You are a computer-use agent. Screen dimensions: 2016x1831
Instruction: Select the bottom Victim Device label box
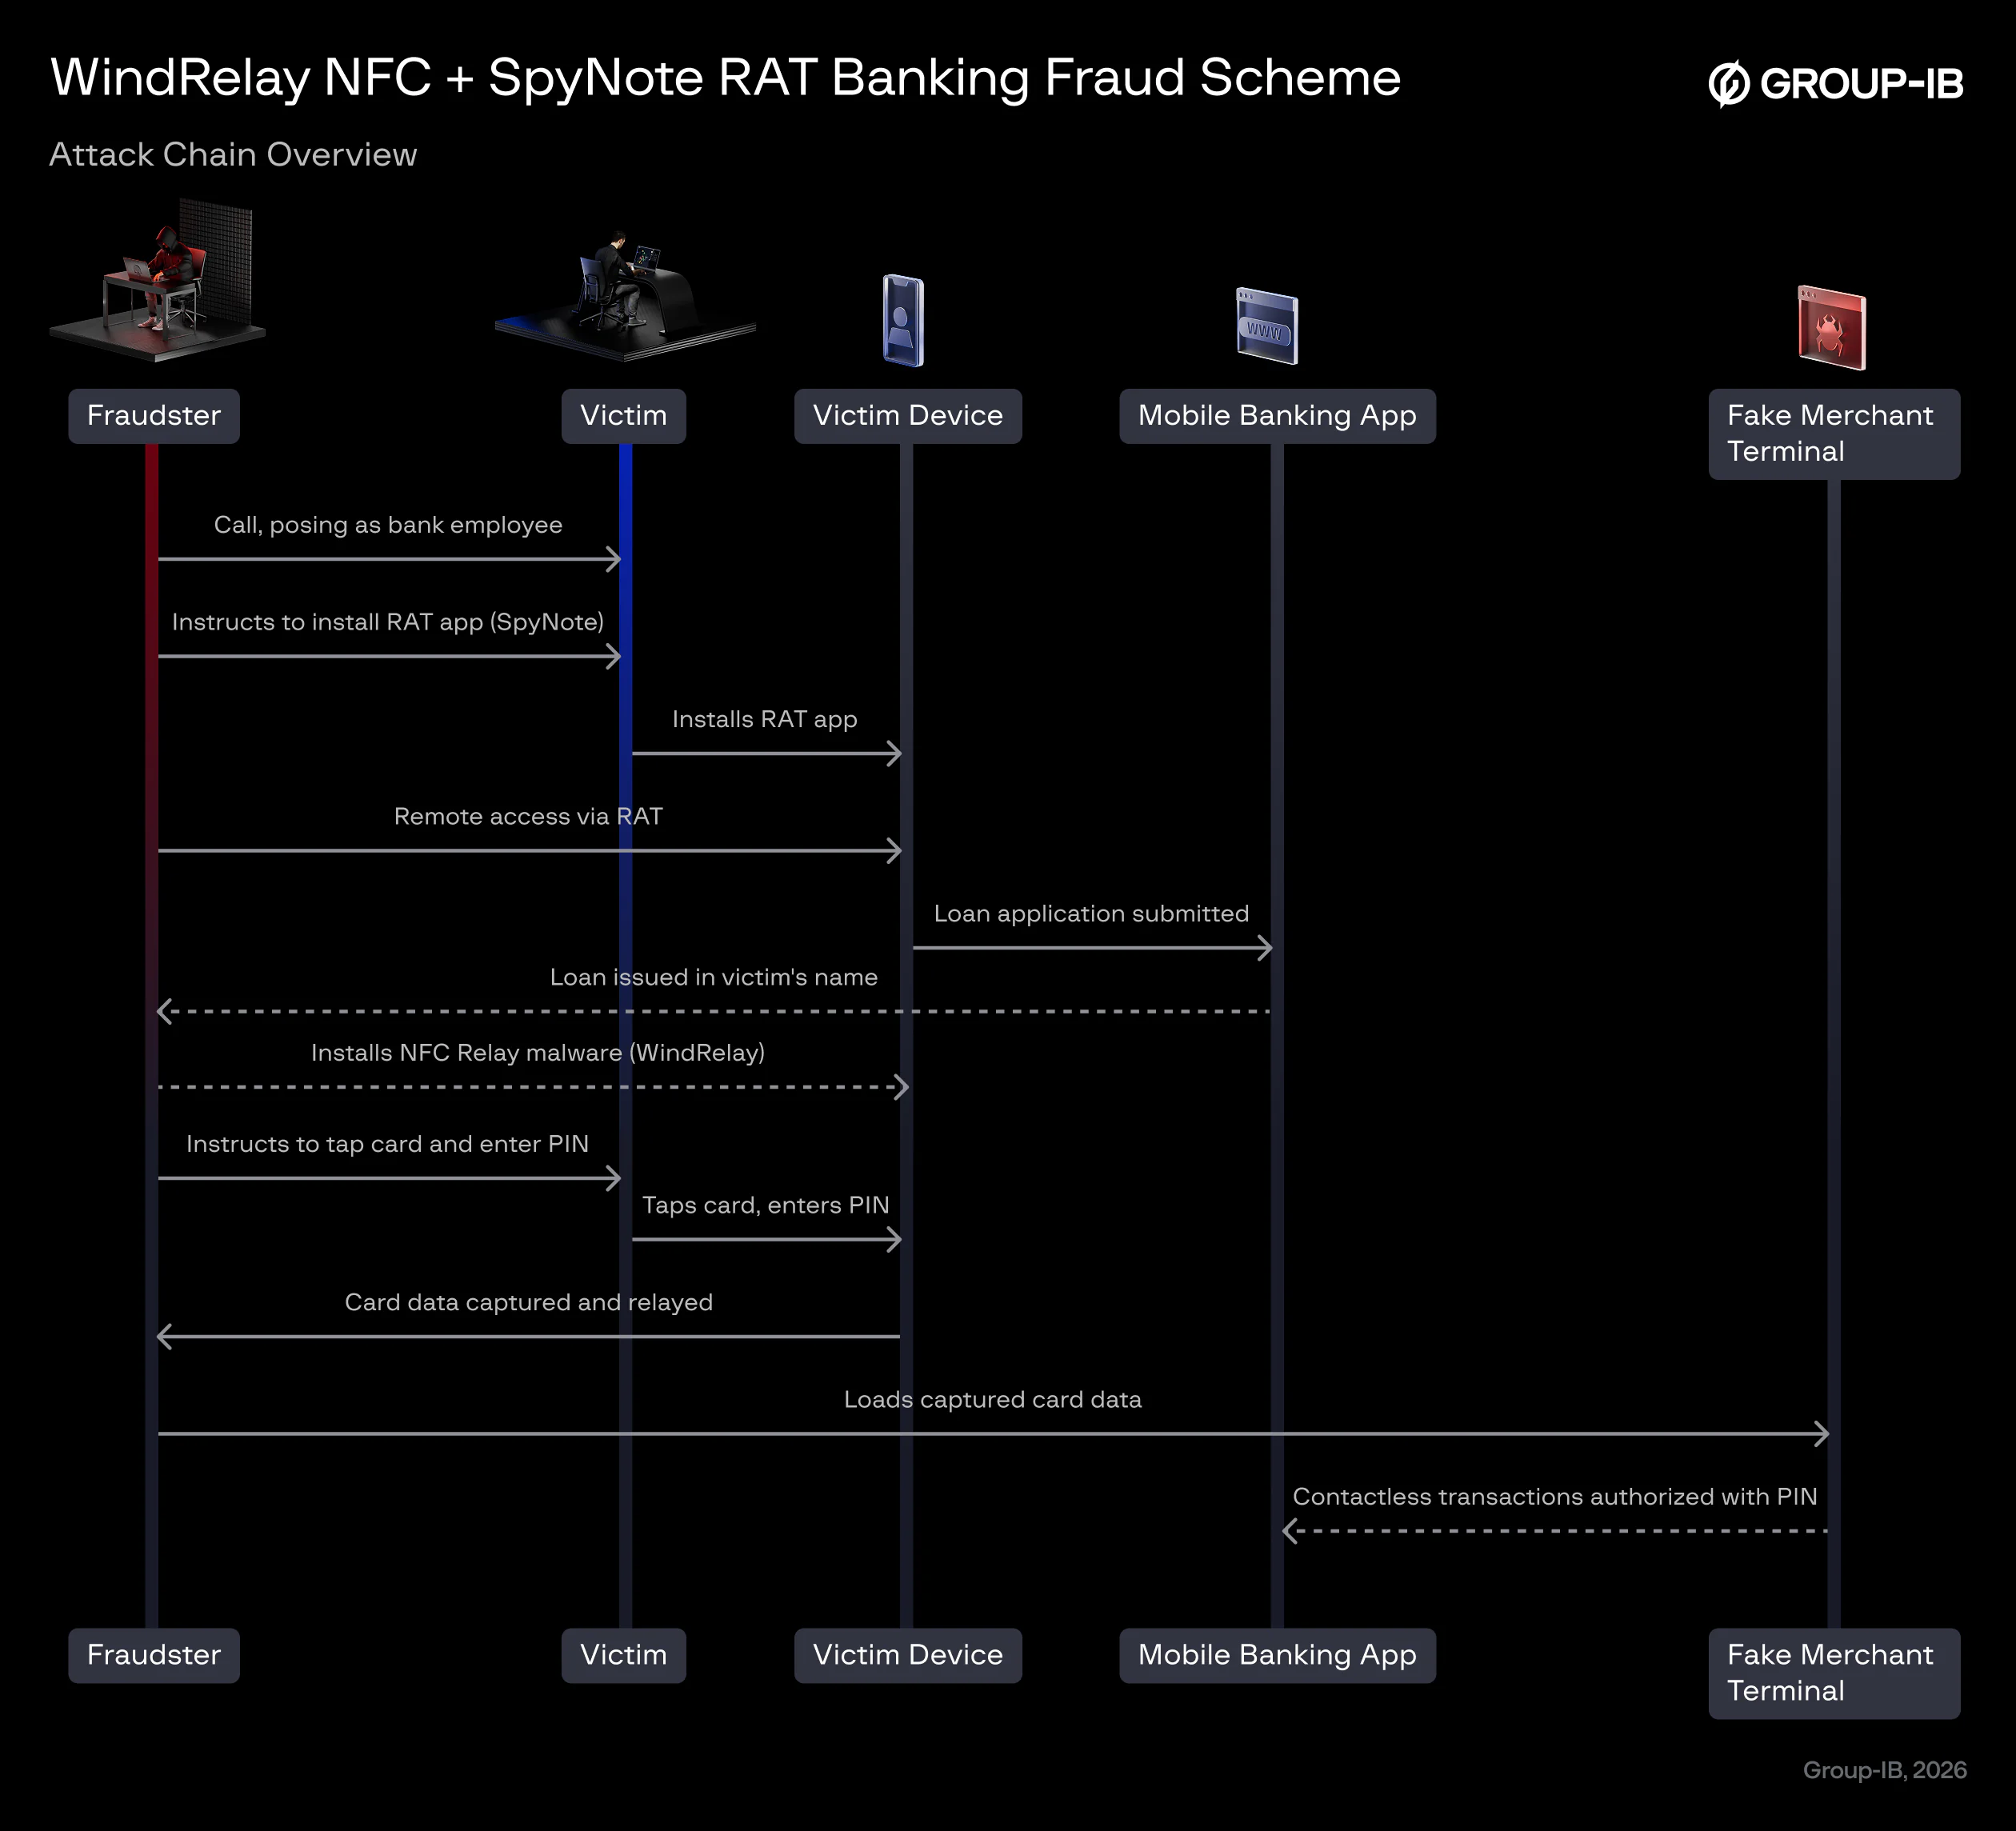click(908, 1655)
